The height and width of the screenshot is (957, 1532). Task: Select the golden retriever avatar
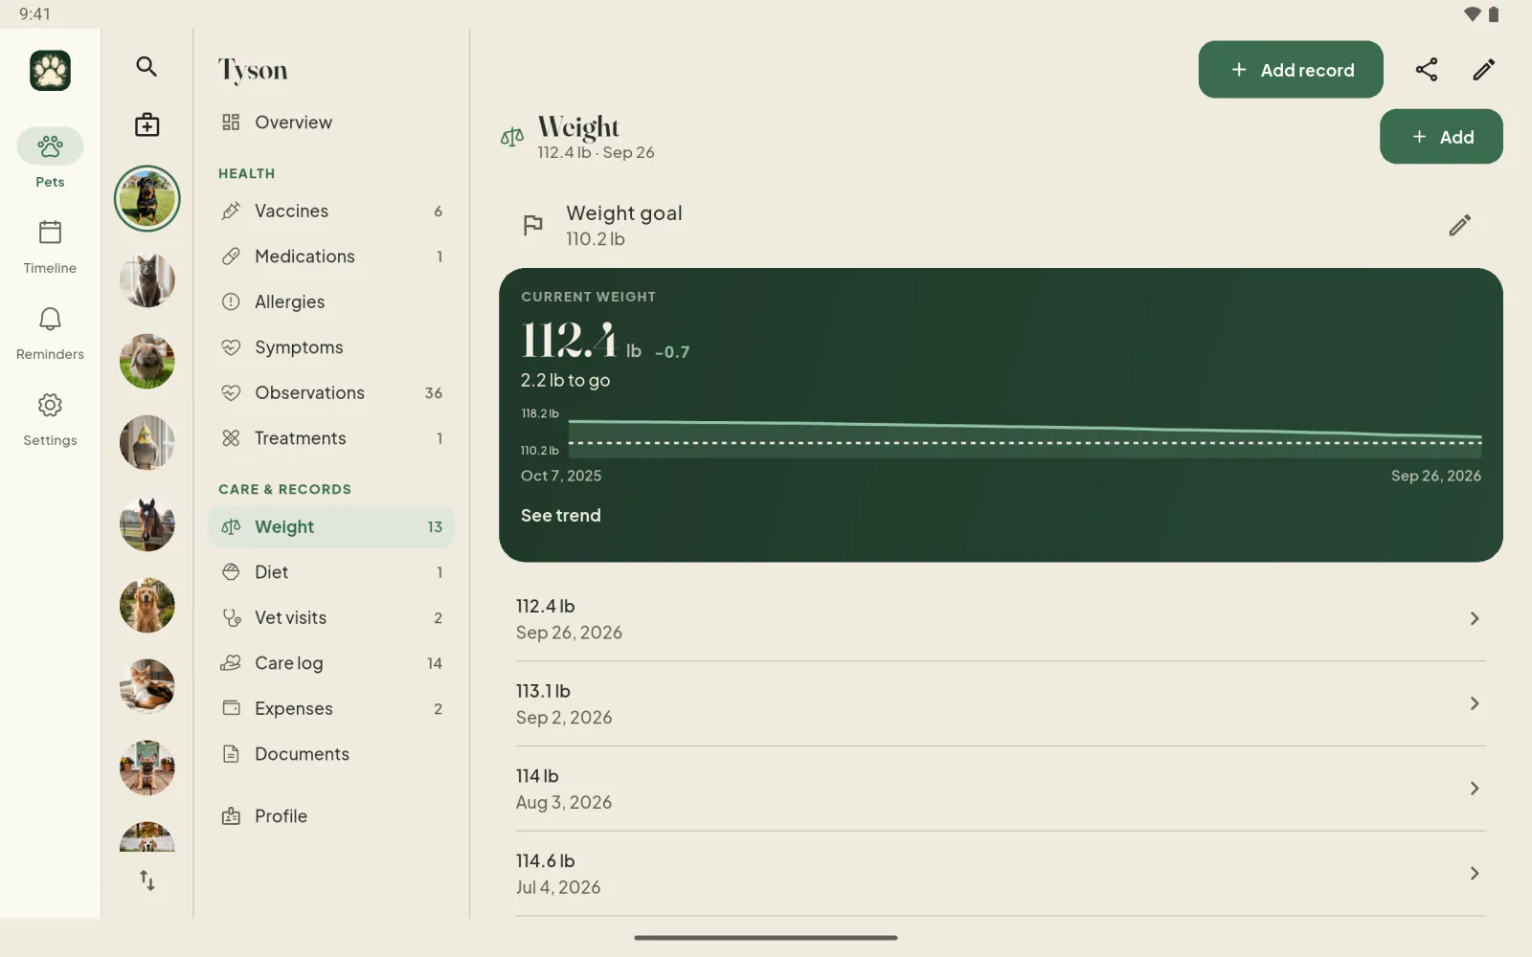tap(147, 606)
